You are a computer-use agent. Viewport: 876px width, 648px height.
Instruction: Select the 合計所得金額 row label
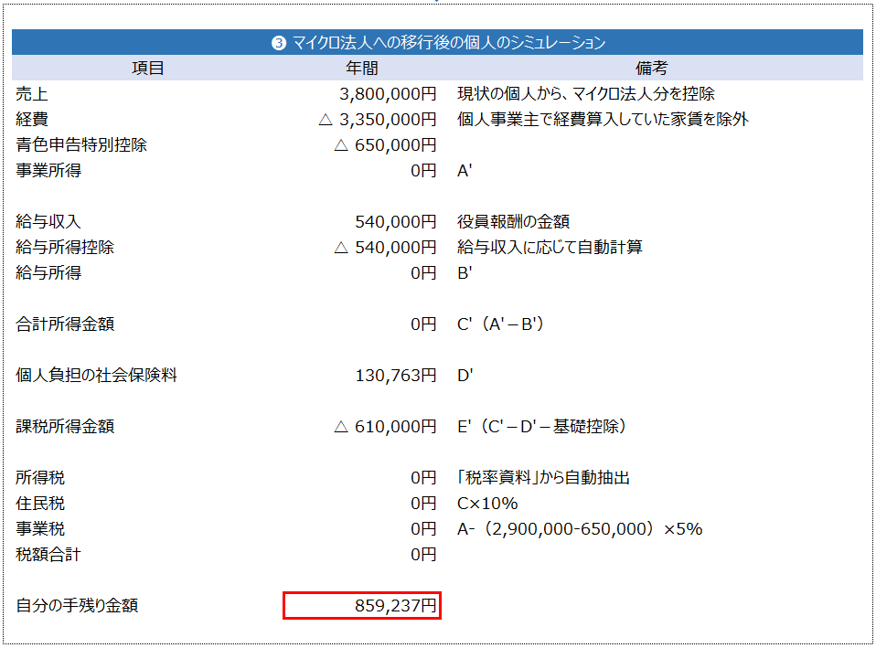(x=65, y=324)
